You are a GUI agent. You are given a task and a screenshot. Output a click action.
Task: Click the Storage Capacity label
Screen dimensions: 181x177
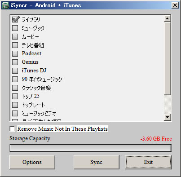click(30, 138)
